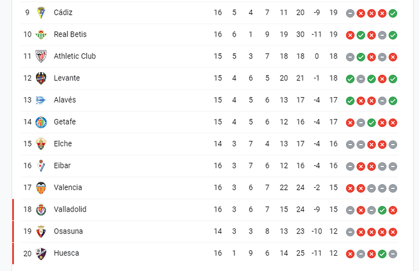Click Levante's points total 18
Screen dimensions: 419x271
pyautogui.click(x=333, y=78)
